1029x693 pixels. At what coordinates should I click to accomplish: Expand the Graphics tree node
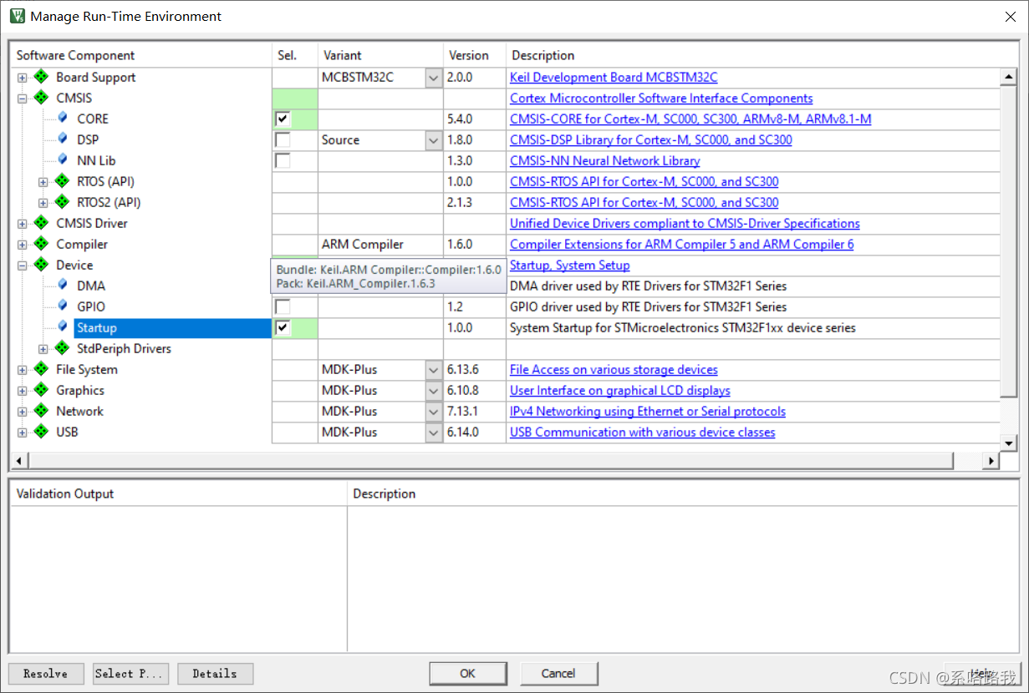23,391
